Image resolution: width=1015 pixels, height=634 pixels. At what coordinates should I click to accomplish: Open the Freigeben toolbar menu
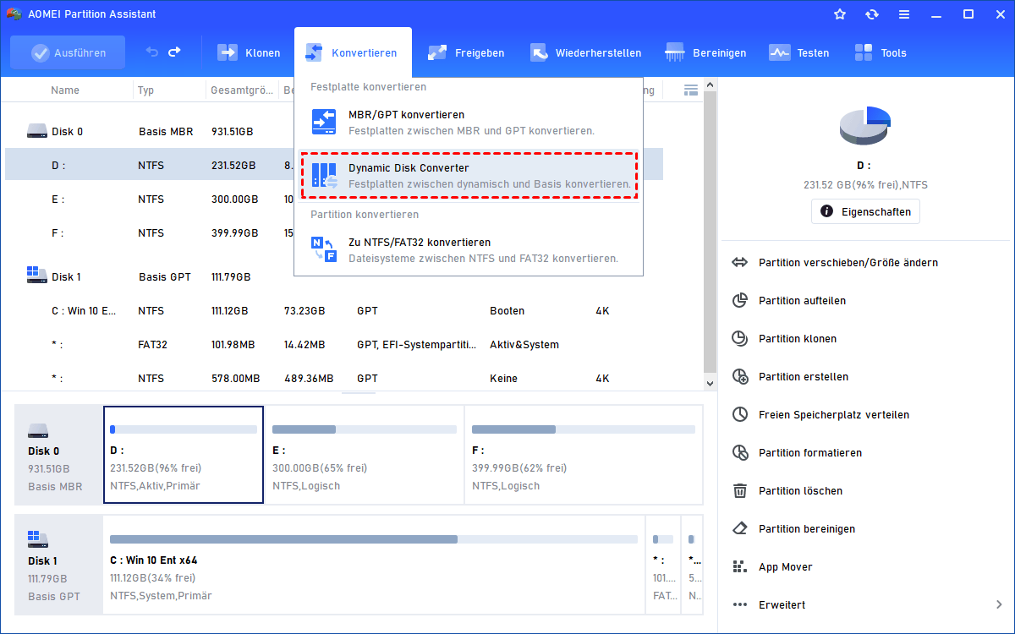465,52
